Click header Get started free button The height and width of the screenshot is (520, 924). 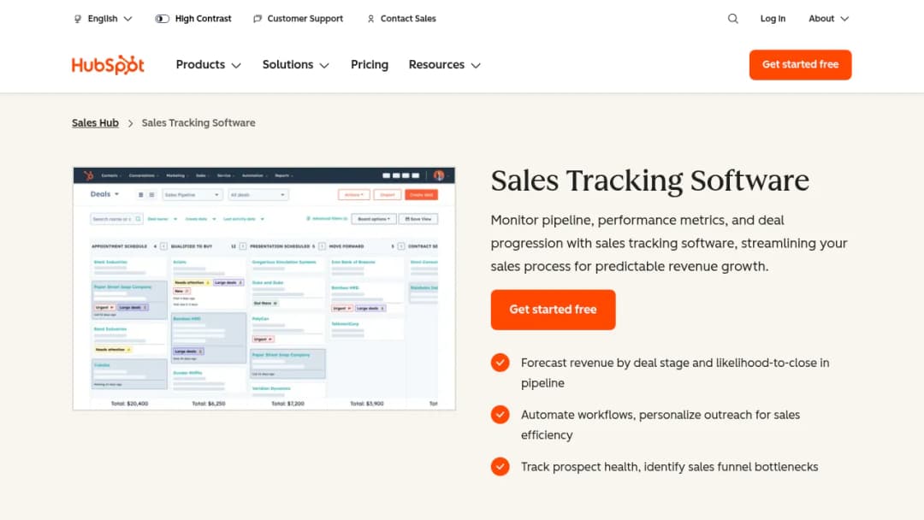[800, 65]
